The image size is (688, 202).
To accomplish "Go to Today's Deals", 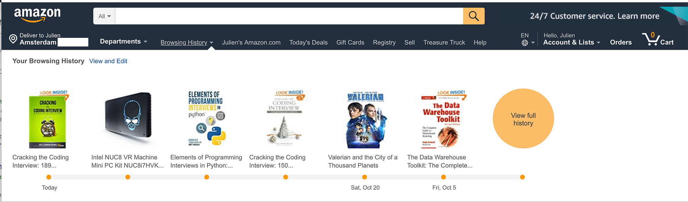I will [x=308, y=42].
